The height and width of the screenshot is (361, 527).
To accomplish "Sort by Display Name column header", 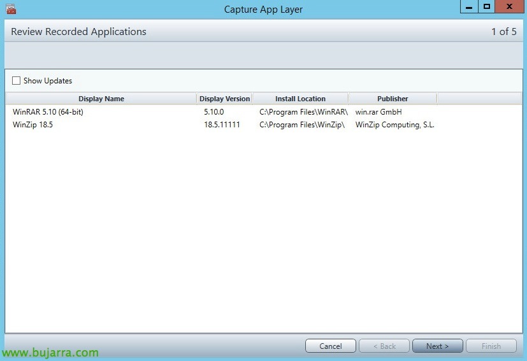I will click(x=101, y=99).
